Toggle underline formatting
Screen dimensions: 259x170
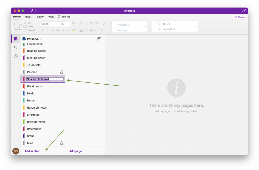(x=53, y=30)
